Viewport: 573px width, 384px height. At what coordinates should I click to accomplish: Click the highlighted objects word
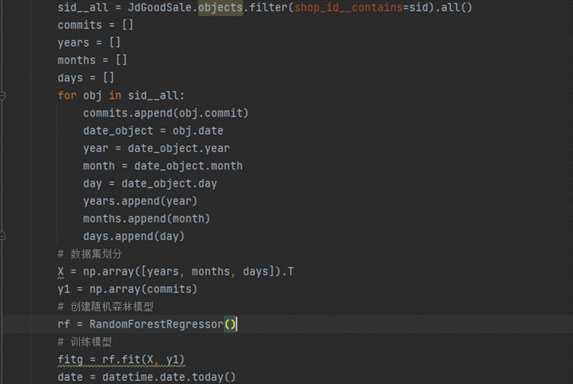click(221, 8)
